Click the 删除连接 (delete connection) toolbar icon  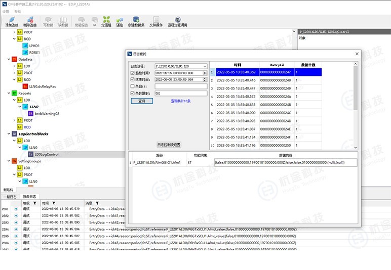point(30,21)
